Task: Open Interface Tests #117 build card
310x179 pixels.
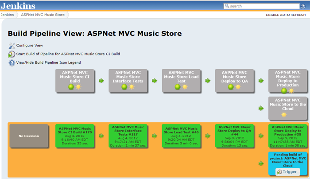Action: click(x=128, y=136)
